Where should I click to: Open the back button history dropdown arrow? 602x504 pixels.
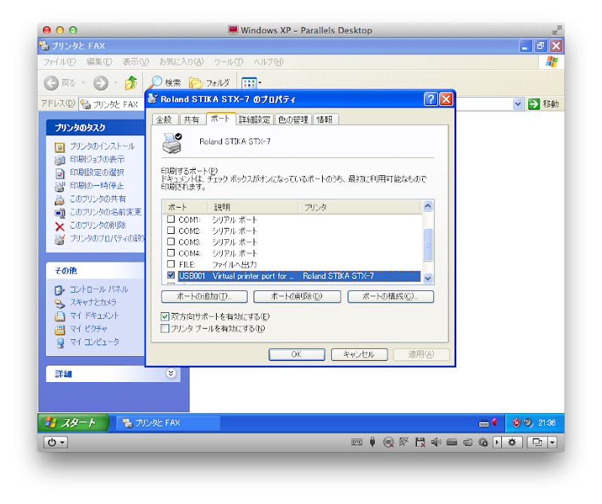point(84,83)
